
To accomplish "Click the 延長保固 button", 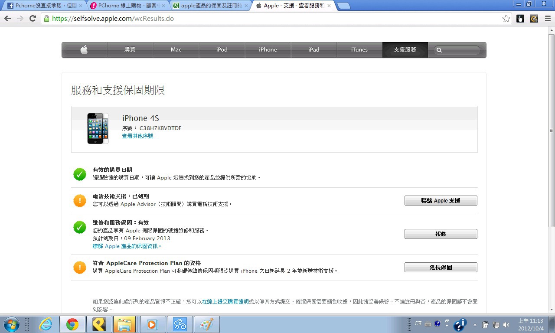I will click(441, 268).
